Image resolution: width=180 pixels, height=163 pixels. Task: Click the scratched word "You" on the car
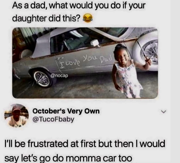[x=90, y=58]
